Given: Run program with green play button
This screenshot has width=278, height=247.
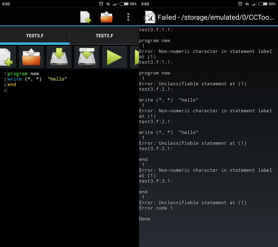Looking at the screenshot, I should coord(115,57).
